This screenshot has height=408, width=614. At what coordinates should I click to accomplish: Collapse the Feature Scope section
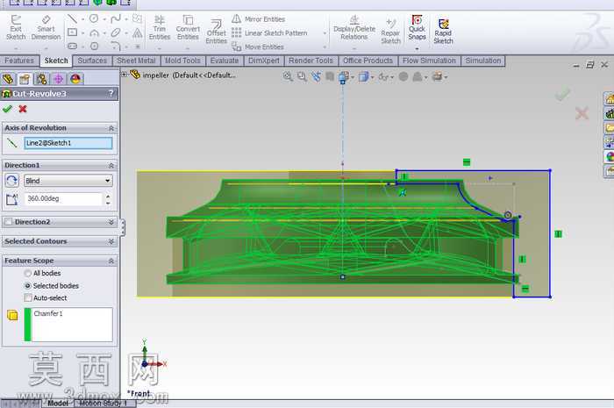(x=111, y=261)
